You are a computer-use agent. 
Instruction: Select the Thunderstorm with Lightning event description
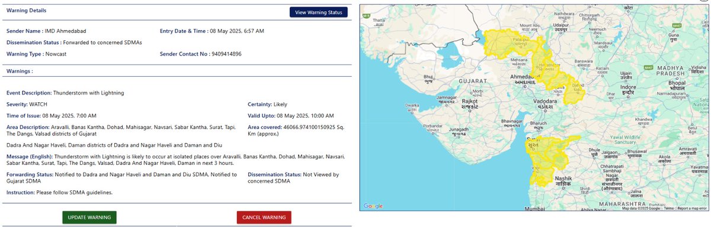tap(89, 93)
